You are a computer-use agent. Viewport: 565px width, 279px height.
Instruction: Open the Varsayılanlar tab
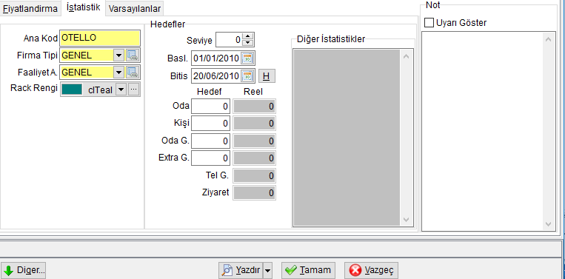tap(135, 9)
